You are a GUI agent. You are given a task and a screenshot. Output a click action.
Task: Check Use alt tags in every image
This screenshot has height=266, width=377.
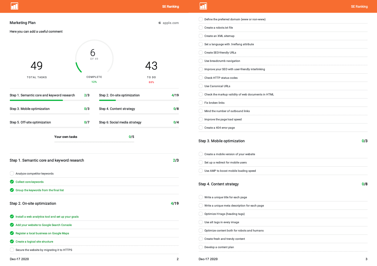click(x=201, y=222)
